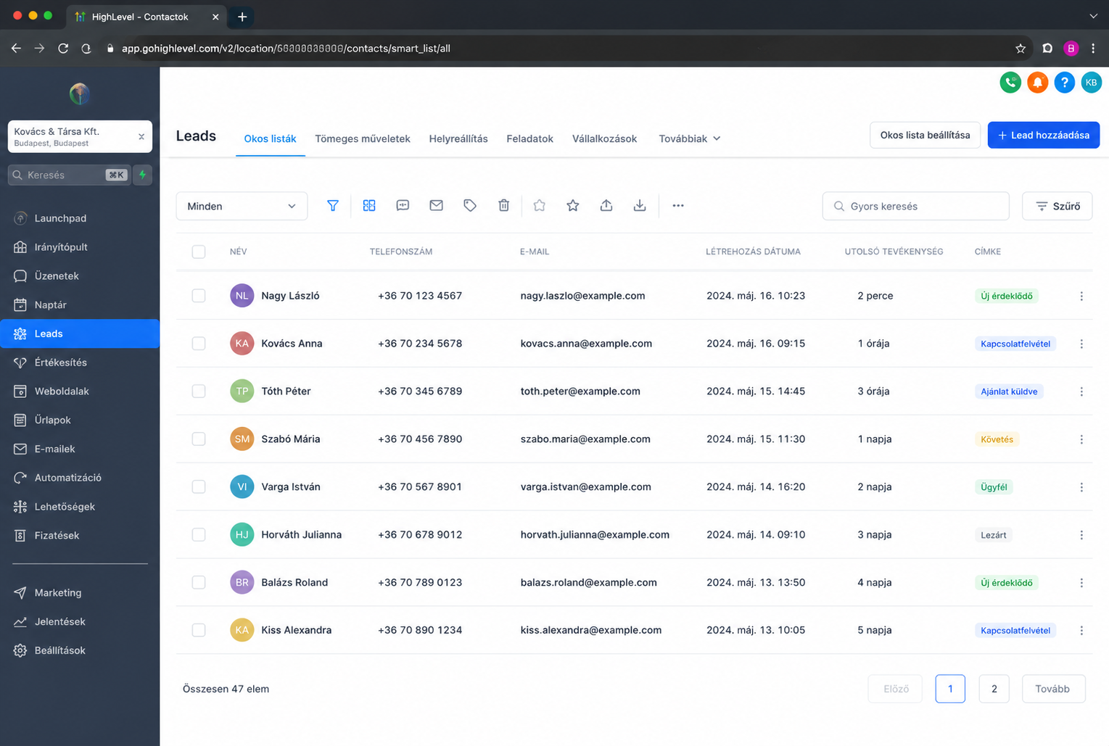Image resolution: width=1109 pixels, height=746 pixels.
Task: Send email via the envelope toolbar icon
Action: click(436, 206)
